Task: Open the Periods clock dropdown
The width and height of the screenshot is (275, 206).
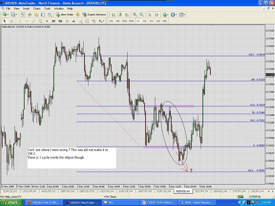Action: coord(174,14)
